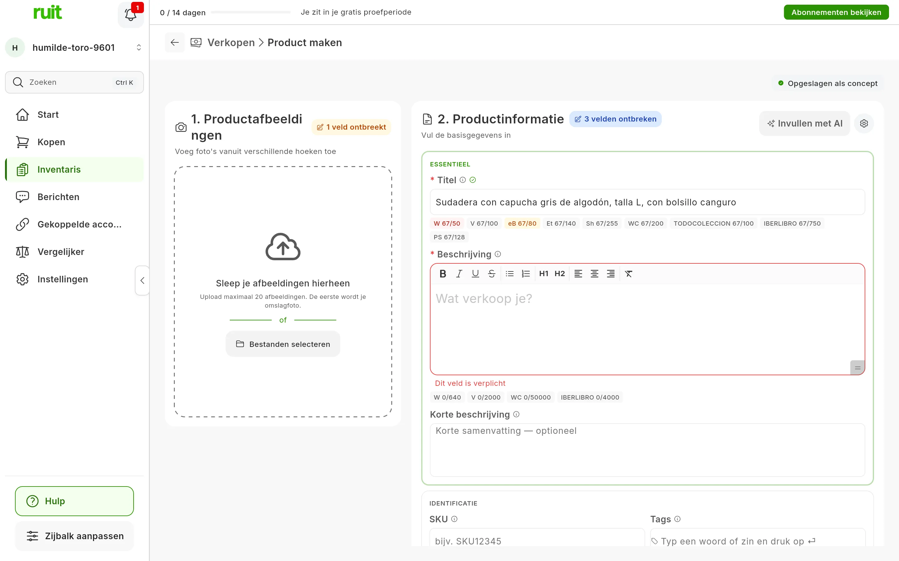Toggle bold formatting in Beschrijving
This screenshot has height=561, width=899.
[x=442, y=274]
